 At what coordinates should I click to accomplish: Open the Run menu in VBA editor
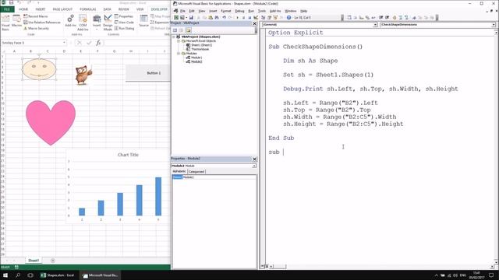[x=251, y=11]
